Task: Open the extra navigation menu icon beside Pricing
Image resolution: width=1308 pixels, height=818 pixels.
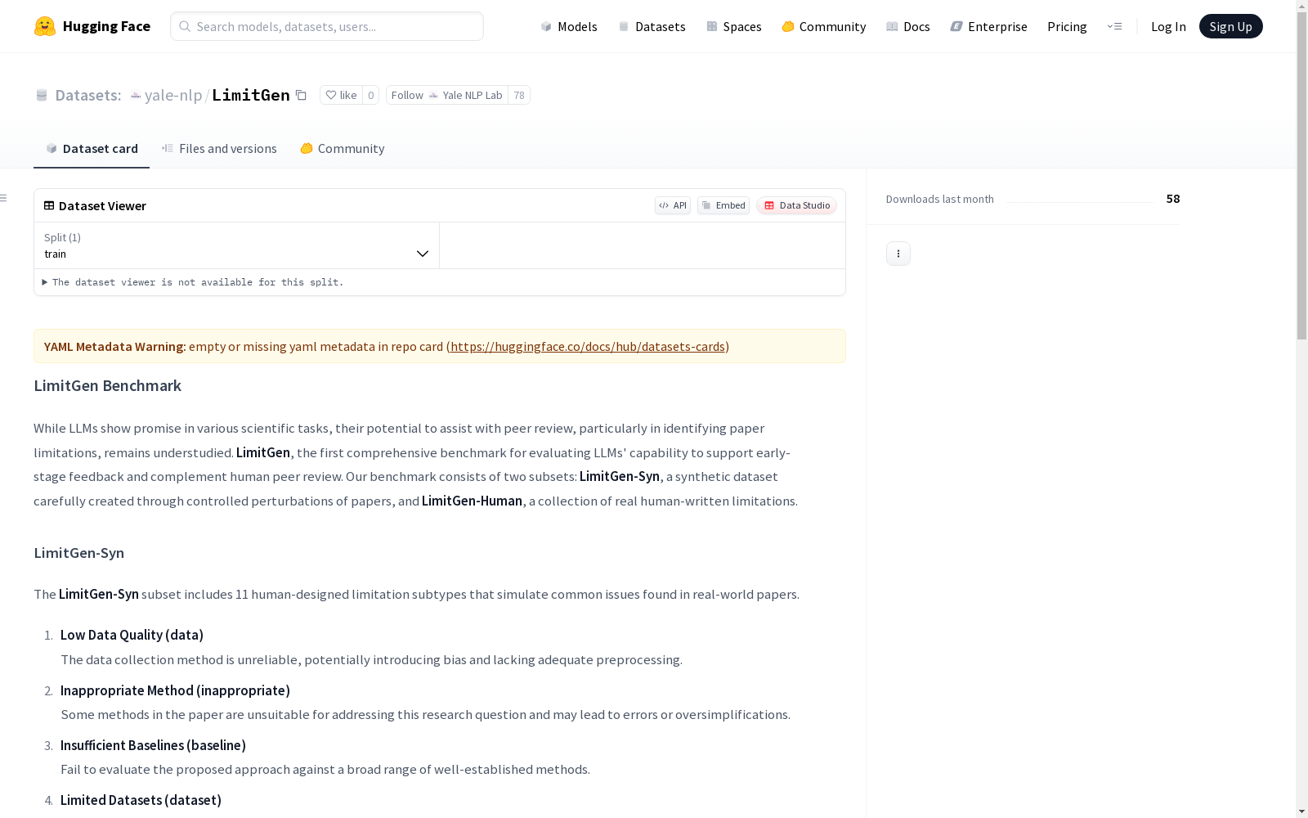Action: [1114, 26]
